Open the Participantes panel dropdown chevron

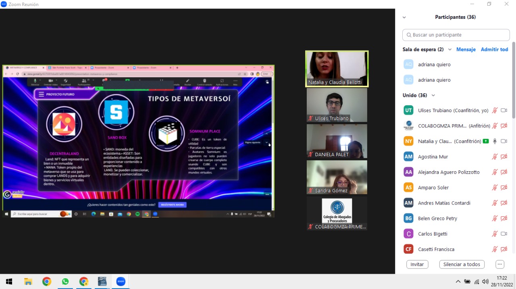(x=404, y=17)
